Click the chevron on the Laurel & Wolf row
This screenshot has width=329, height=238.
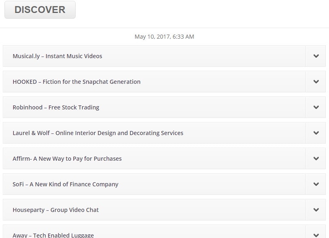pos(316,133)
